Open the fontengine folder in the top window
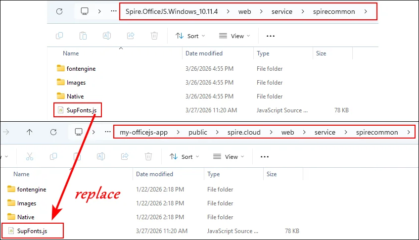Viewport: 419px width, 240px height. 81,69
